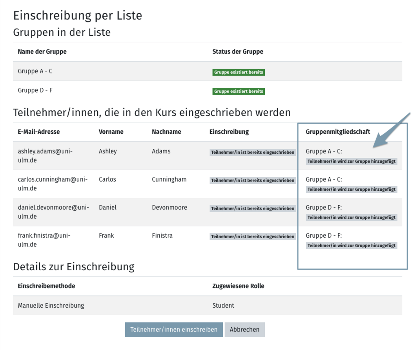Click first name Frank

(106, 236)
